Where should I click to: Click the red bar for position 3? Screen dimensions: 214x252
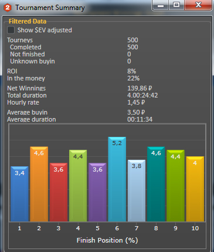point(59,192)
